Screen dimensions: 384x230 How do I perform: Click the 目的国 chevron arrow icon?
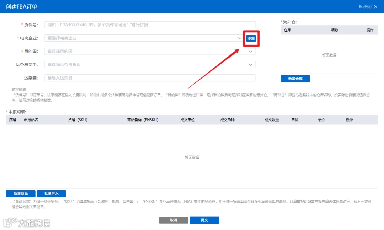pos(251,52)
